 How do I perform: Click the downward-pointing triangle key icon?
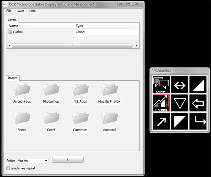point(180,103)
